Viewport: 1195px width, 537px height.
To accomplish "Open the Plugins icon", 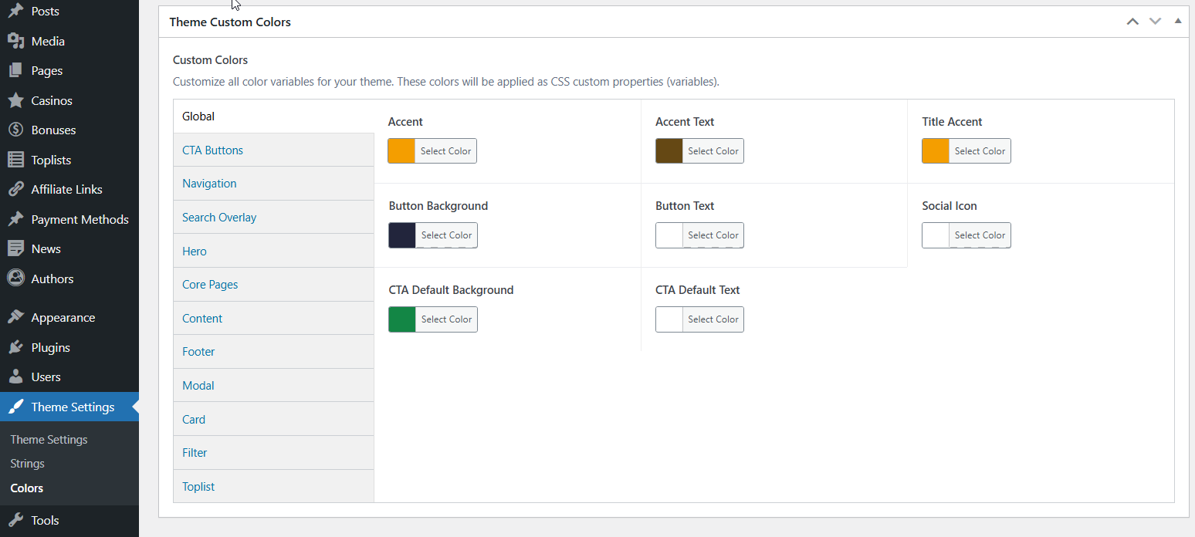I will (x=17, y=346).
